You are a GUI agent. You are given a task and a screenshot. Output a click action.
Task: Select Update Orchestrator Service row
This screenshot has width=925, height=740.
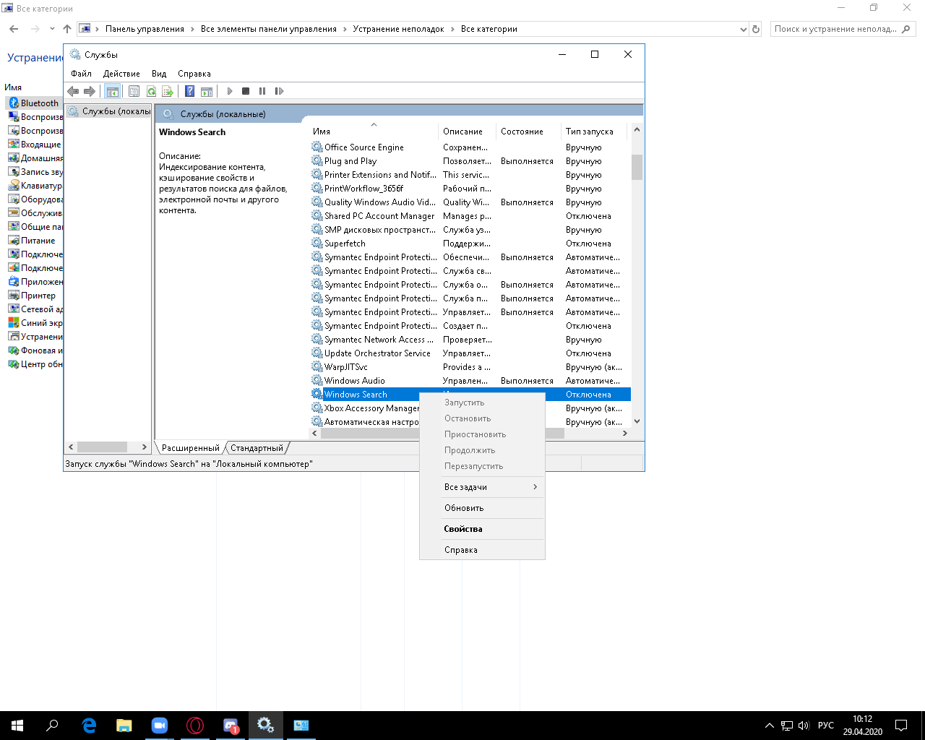[x=470, y=353]
